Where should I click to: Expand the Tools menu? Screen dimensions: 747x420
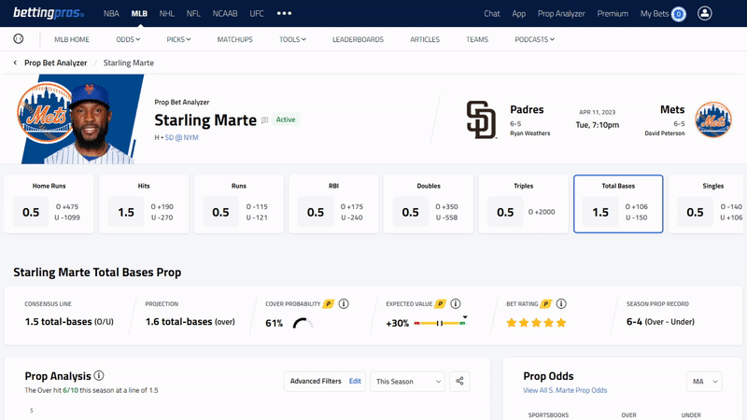pyautogui.click(x=292, y=39)
